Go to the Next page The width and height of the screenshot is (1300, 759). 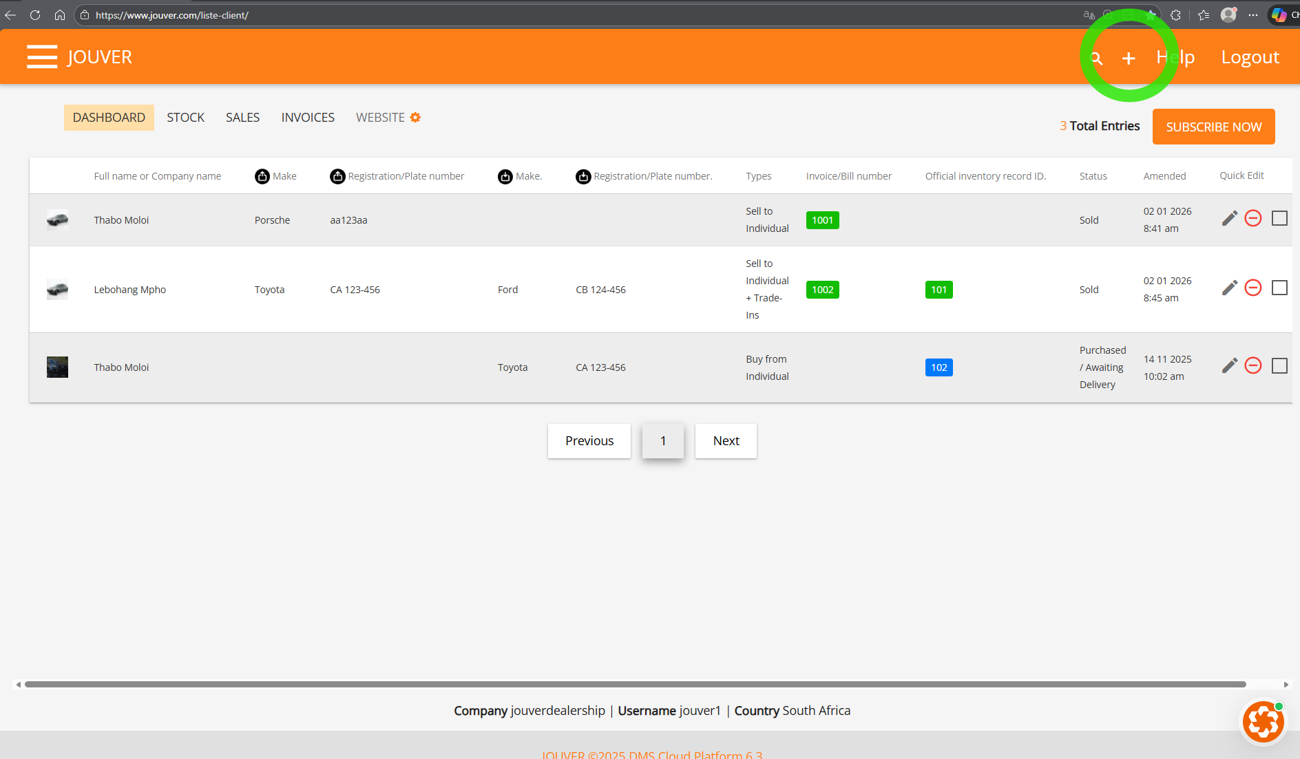(x=726, y=441)
